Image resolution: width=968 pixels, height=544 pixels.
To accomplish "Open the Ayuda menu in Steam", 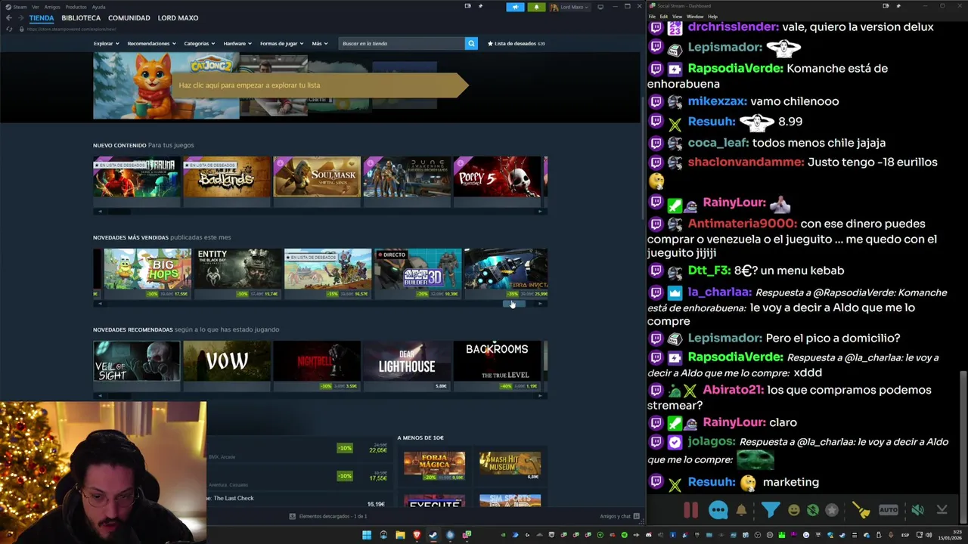I will click(98, 7).
